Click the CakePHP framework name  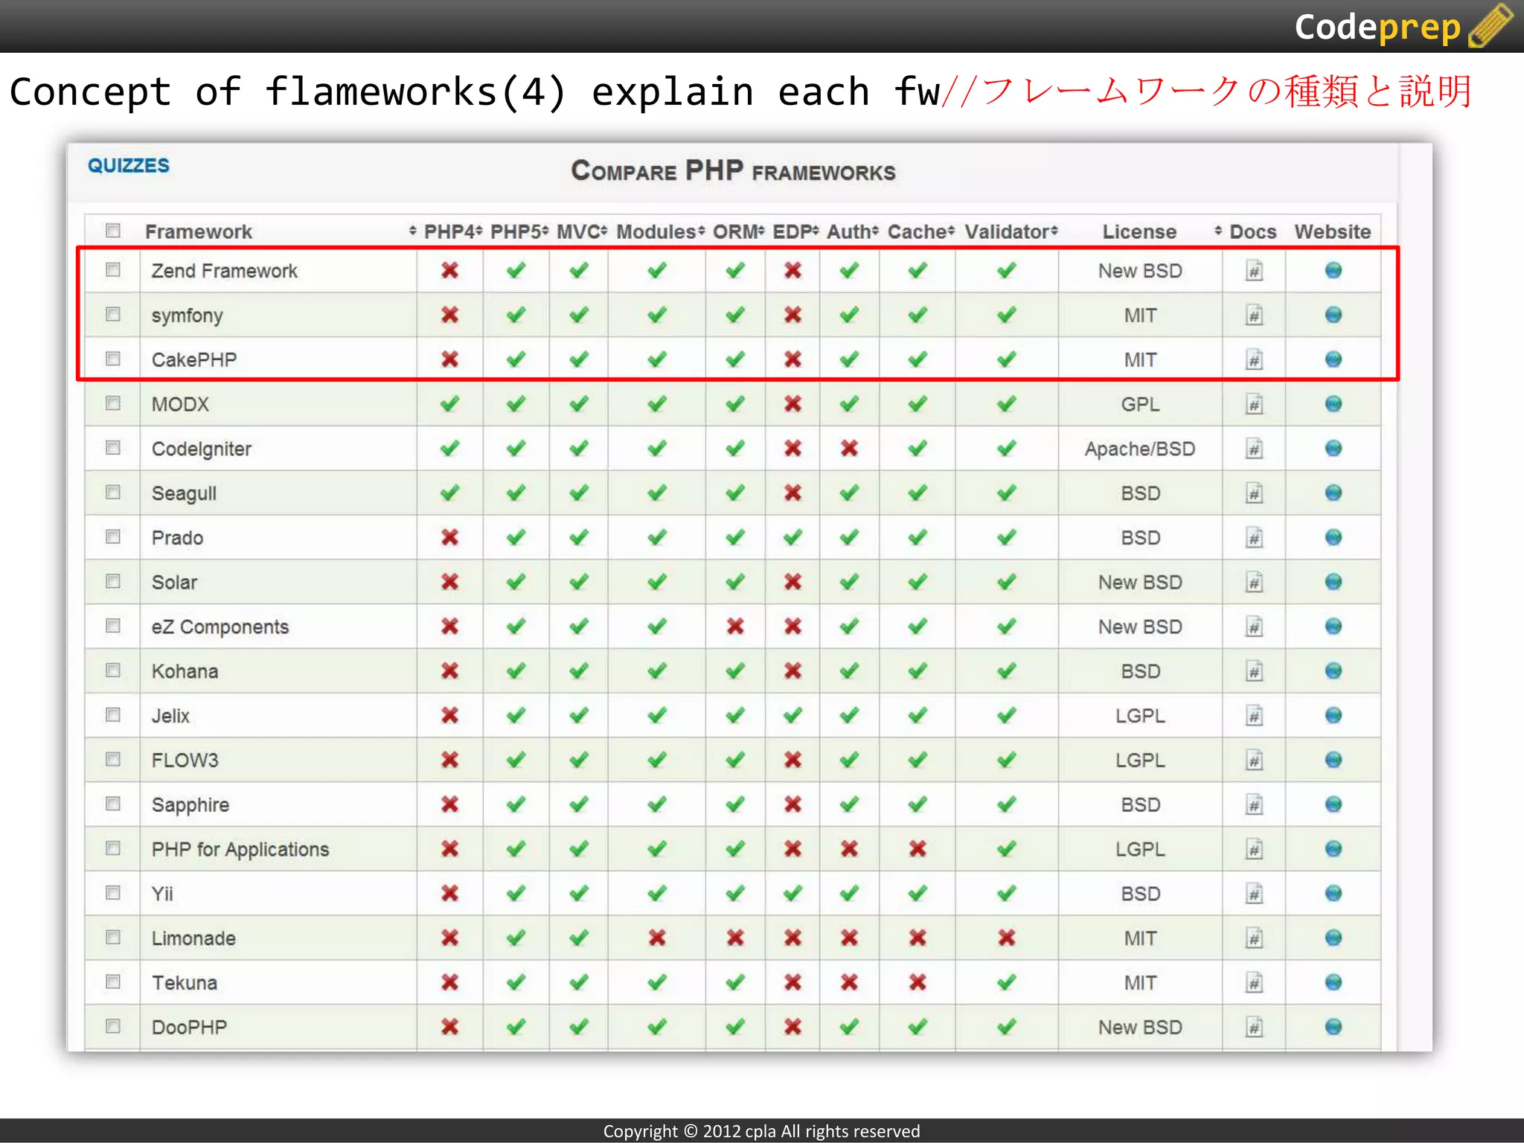pos(193,359)
